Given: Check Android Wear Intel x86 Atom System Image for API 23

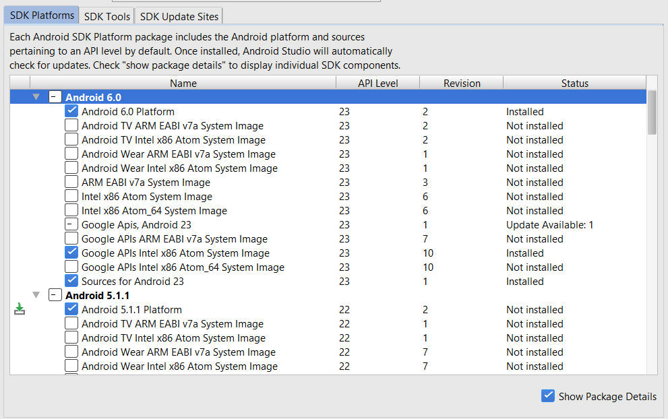Looking at the screenshot, I should (x=71, y=168).
